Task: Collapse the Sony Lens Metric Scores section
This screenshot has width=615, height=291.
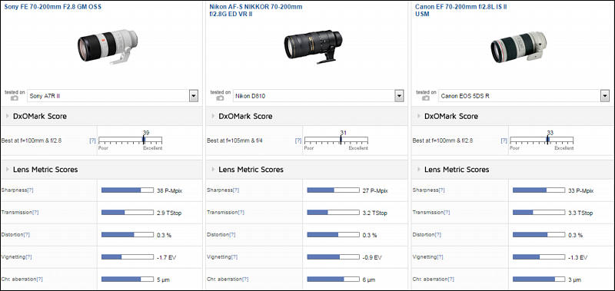Action: click(8, 170)
